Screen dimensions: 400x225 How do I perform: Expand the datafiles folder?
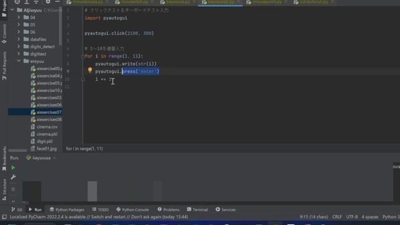click(x=19, y=39)
